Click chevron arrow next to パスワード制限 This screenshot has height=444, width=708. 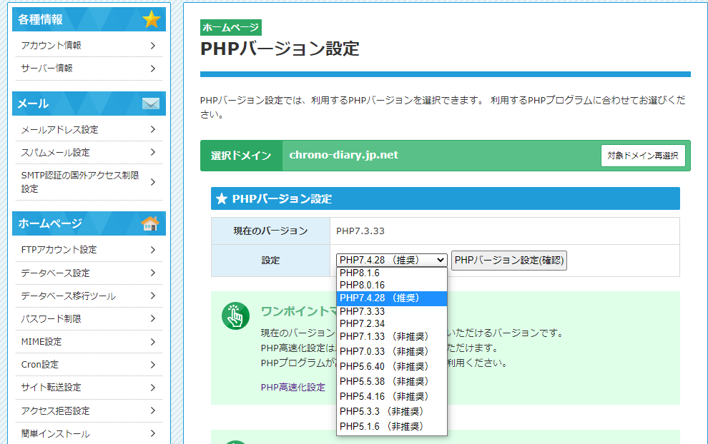pyautogui.click(x=153, y=318)
